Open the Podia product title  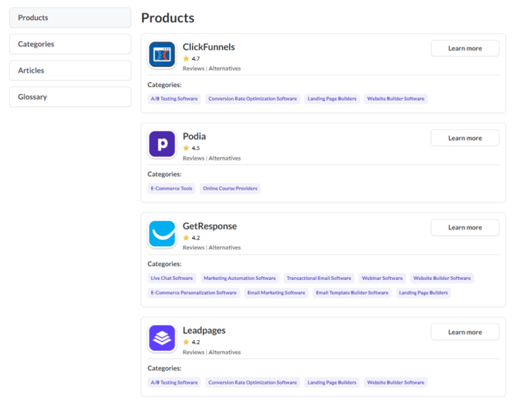pos(194,137)
